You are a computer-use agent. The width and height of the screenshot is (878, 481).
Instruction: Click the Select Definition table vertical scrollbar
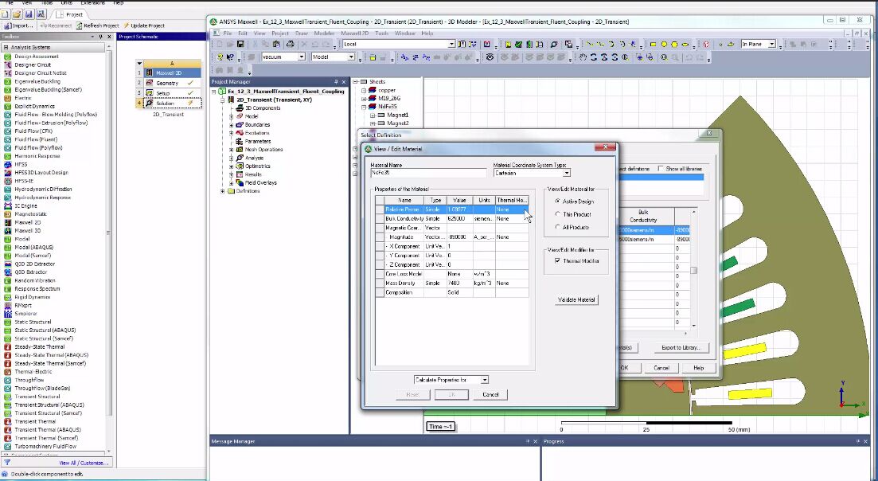(x=694, y=268)
